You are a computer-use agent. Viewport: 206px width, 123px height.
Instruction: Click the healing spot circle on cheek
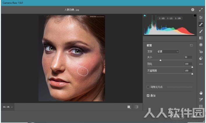coord(83,71)
